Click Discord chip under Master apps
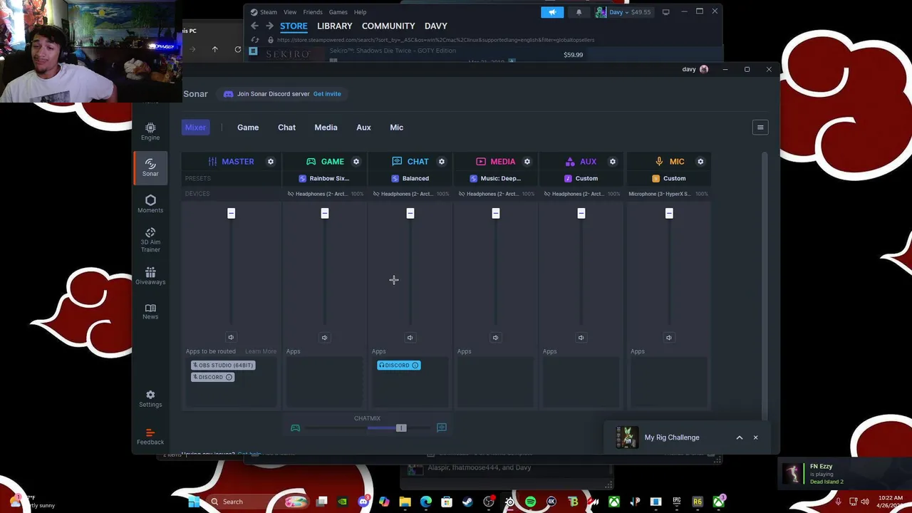This screenshot has width=912, height=513. point(212,378)
